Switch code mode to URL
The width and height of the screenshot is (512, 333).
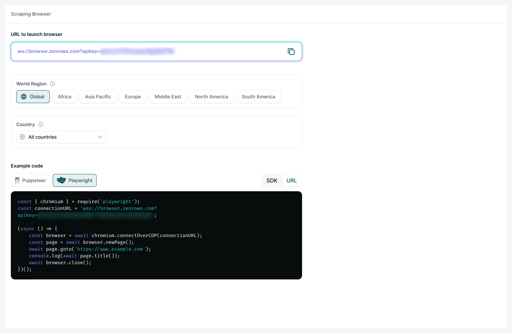[x=292, y=180]
